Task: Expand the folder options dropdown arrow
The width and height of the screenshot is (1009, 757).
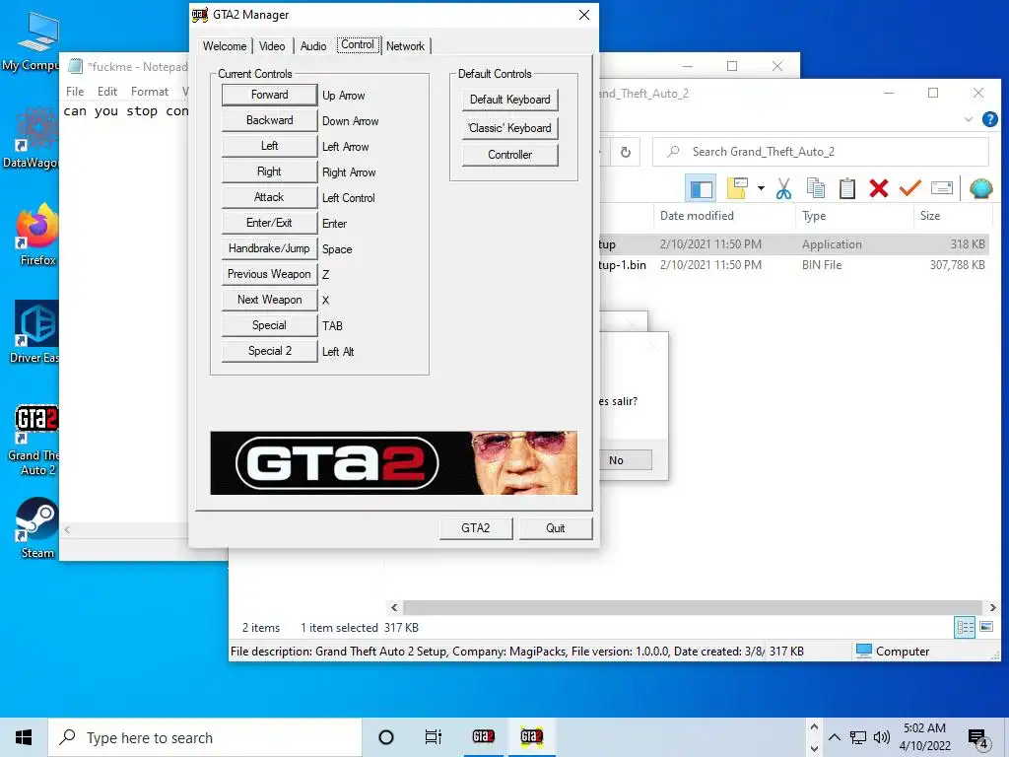Action: click(761, 188)
